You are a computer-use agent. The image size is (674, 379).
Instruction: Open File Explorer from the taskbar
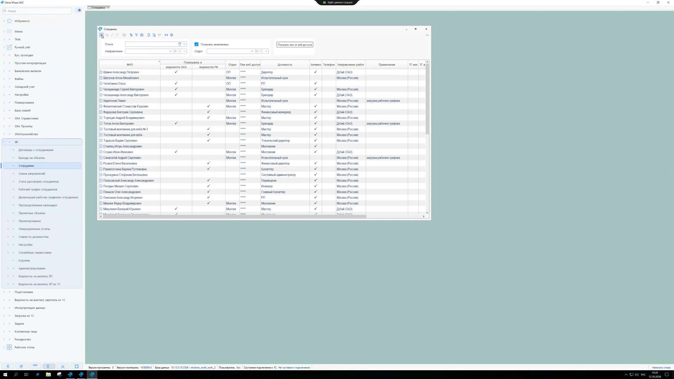click(48, 374)
